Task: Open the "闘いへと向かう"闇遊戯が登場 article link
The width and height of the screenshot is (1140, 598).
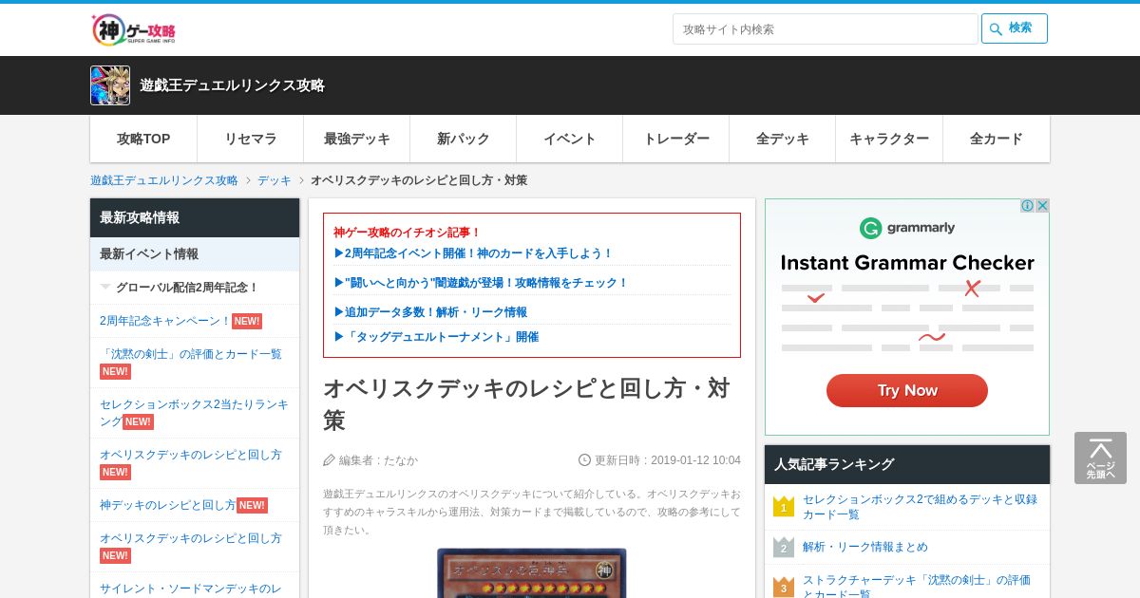Action: click(x=481, y=283)
